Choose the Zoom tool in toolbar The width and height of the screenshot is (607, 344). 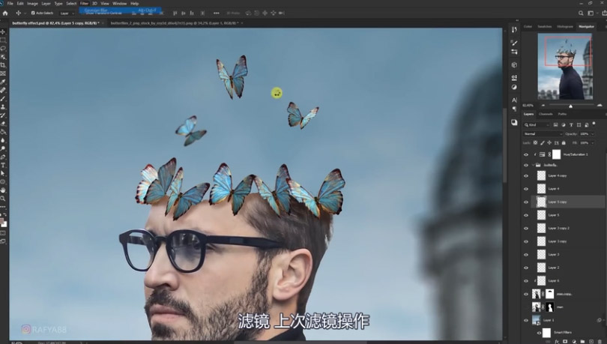tap(4, 198)
